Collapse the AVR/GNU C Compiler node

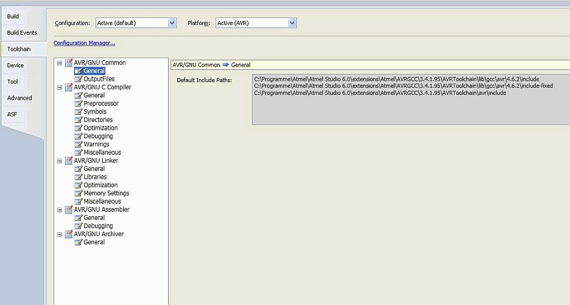pos(60,88)
